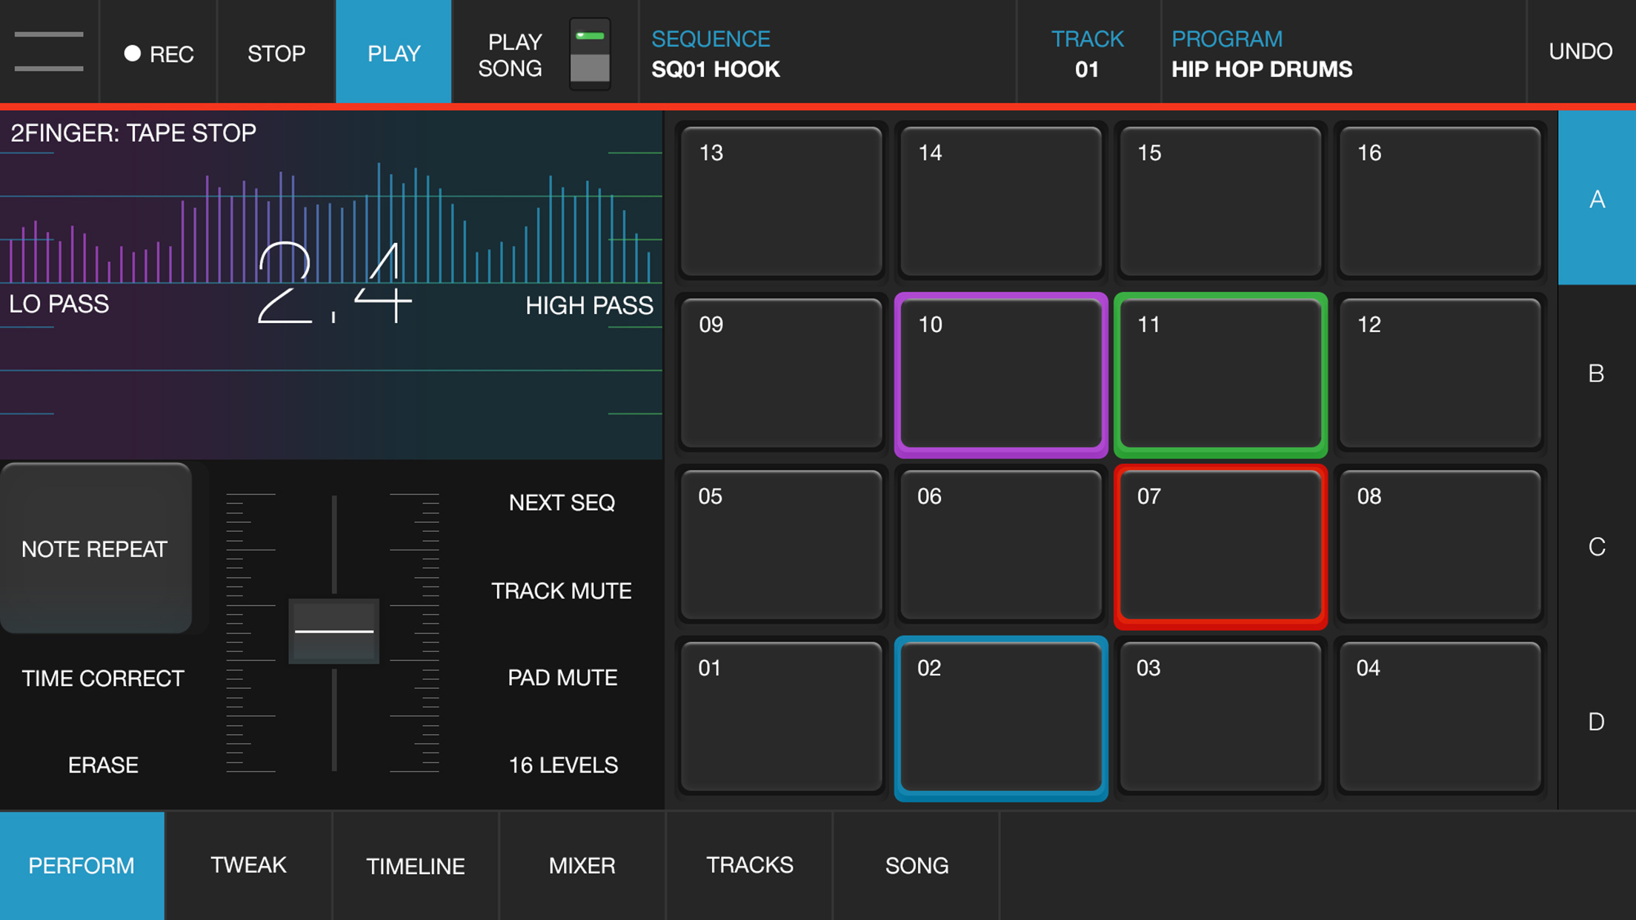Switch to the TIMELINE tab

coord(415,865)
